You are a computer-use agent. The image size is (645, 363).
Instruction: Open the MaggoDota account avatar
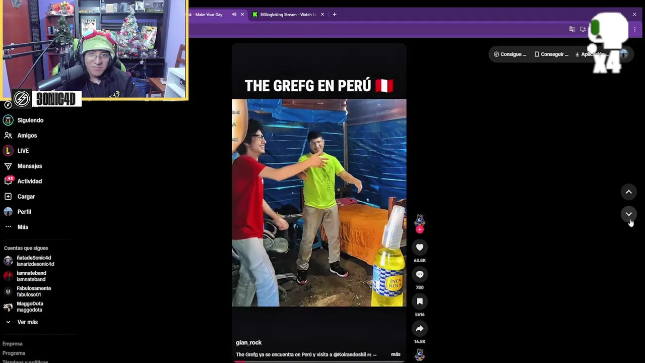(8, 307)
